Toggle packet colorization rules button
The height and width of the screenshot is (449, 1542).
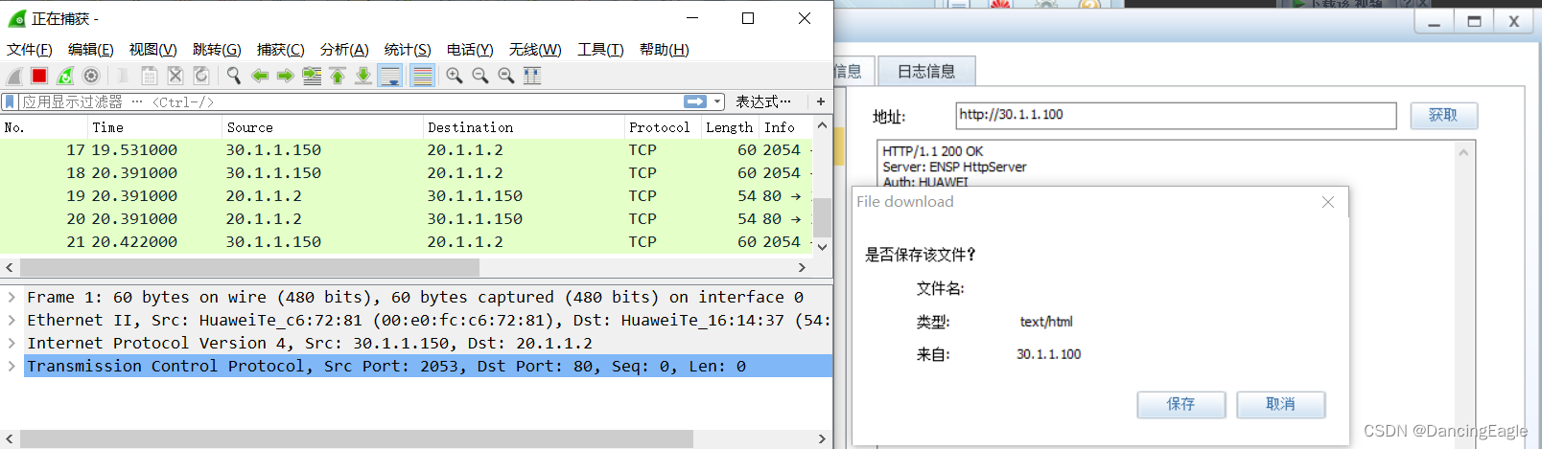[422, 76]
